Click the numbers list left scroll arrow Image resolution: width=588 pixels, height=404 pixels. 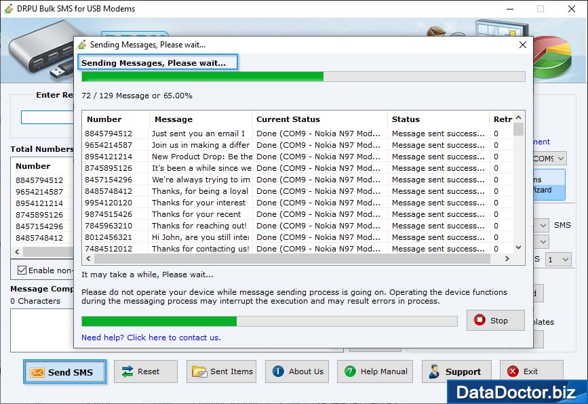coord(17,252)
